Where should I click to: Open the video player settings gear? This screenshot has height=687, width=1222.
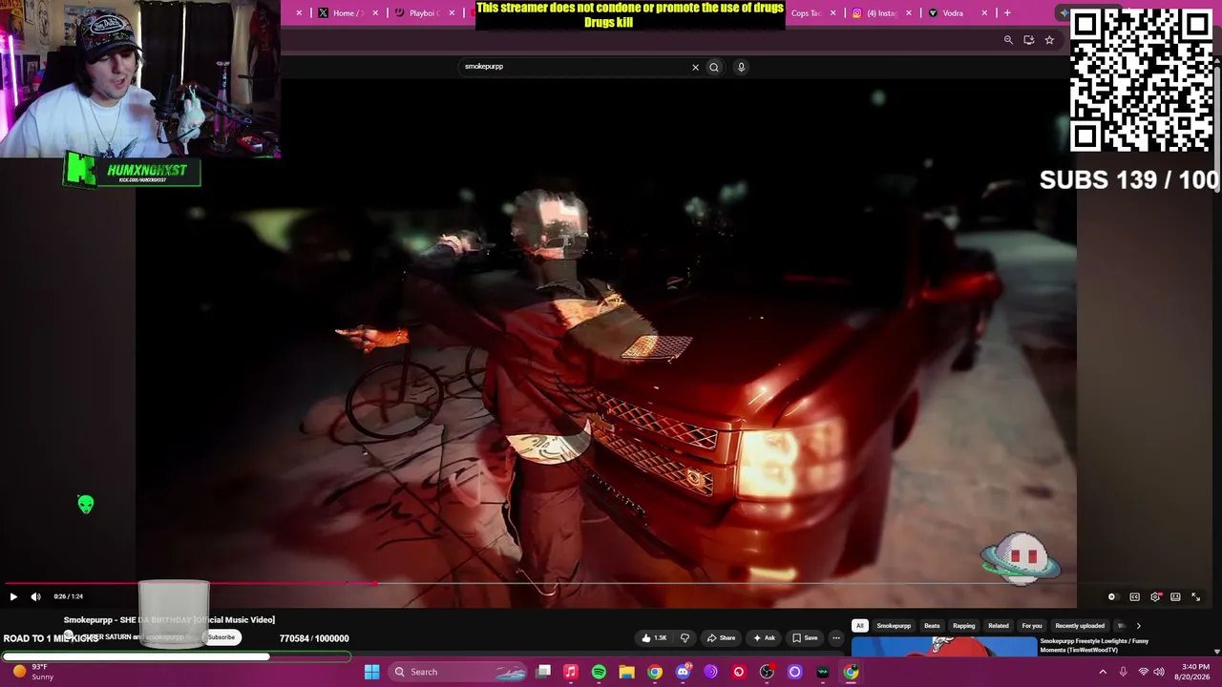[x=1155, y=597]
